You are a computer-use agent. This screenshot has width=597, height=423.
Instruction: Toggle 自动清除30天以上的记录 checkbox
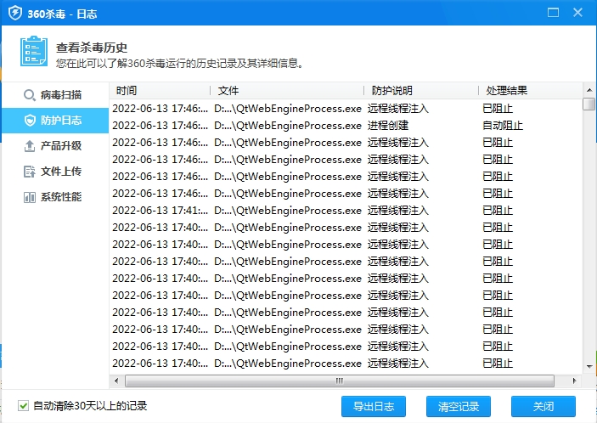23,406
